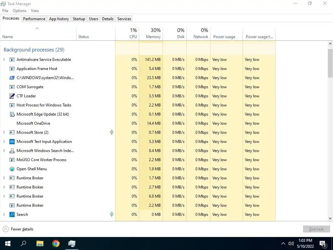
Task: Click the green leaf suspended icon for Microsoft Store
Action: point(112,132)
